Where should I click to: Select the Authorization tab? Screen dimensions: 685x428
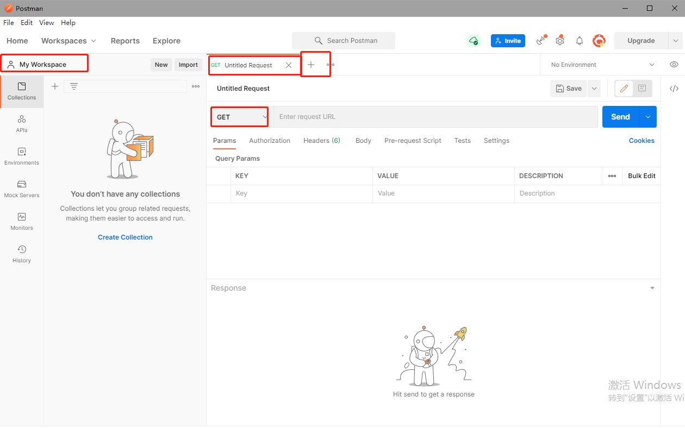270,141
